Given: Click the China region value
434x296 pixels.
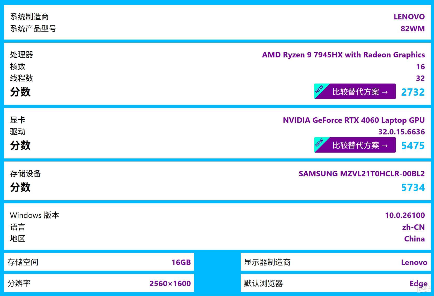Looking at the screenshot, I should coord(415,239).
